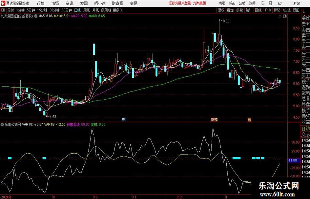
Task: Switch to the 分时 chart tab
Action: (11, 10)
